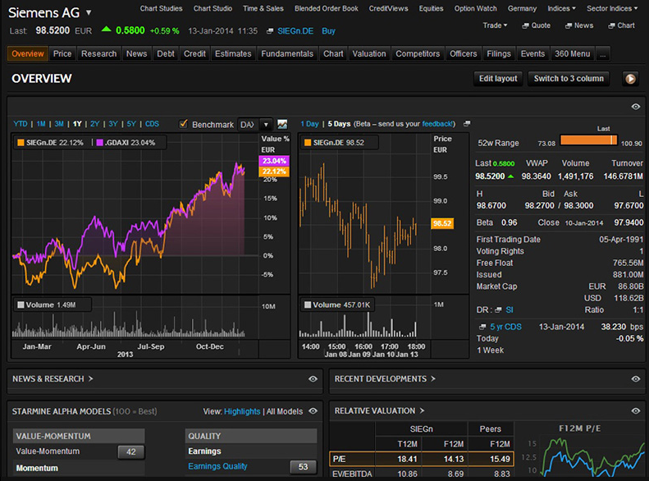Switch to the Fundamentals tab

pos(287,54)
